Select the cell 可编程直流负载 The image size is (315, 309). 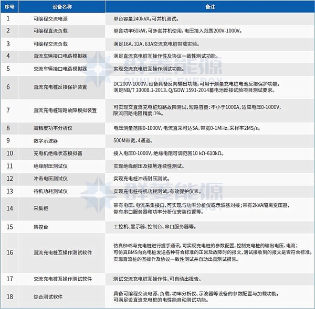click(x=50, y=31)
